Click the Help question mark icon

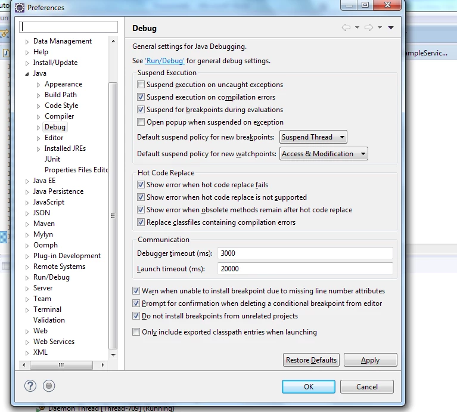[30, 386]
